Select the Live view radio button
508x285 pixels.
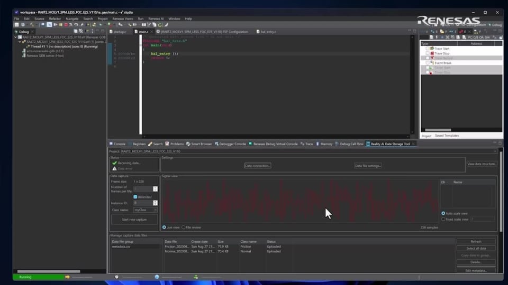coord(164,227)
